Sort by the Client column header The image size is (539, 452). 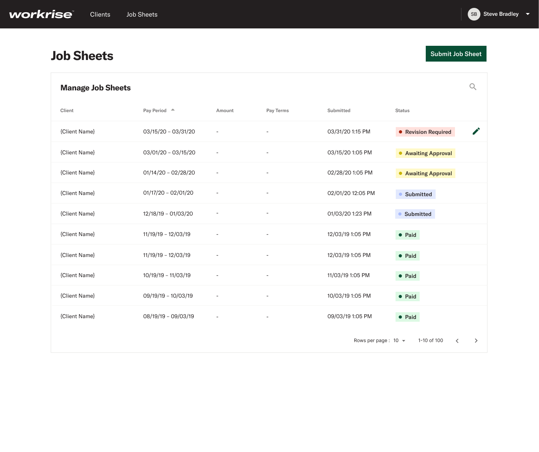click(67, 111)
